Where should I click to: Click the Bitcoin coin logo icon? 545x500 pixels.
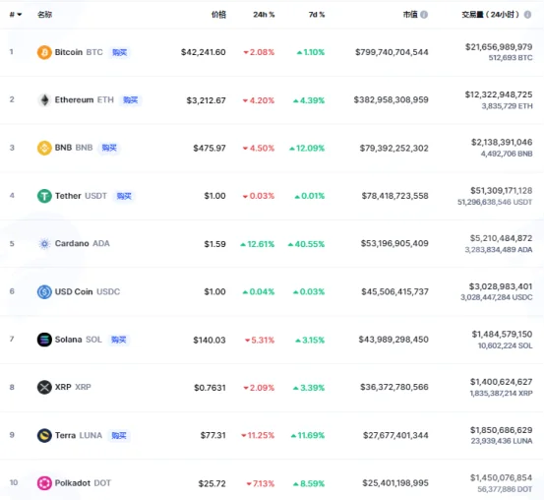pos(44,52)
